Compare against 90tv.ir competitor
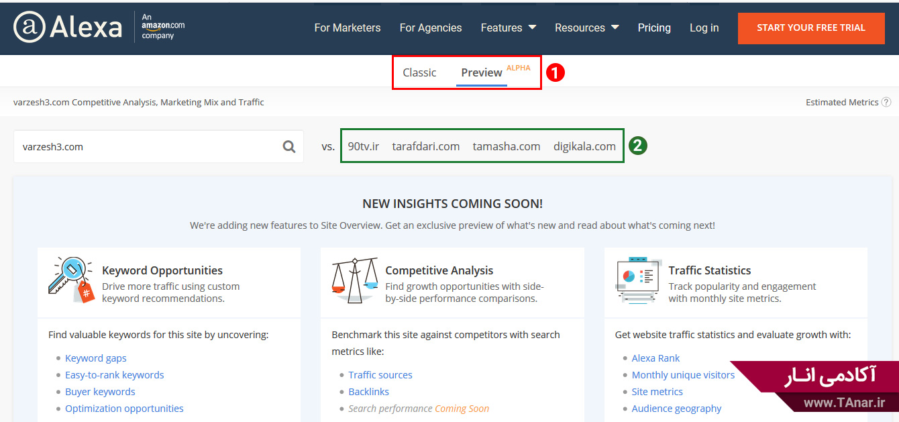 pyautogui.click(x=363, y=146)
